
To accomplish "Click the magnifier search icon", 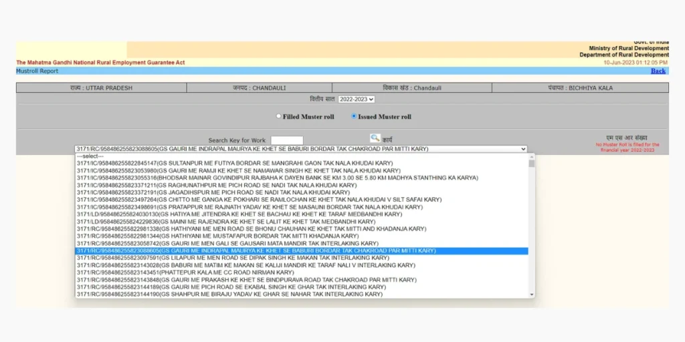I will [x=375, y=138].
